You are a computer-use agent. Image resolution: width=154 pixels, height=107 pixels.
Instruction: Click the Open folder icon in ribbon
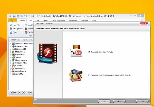click(x=11, y=32)
